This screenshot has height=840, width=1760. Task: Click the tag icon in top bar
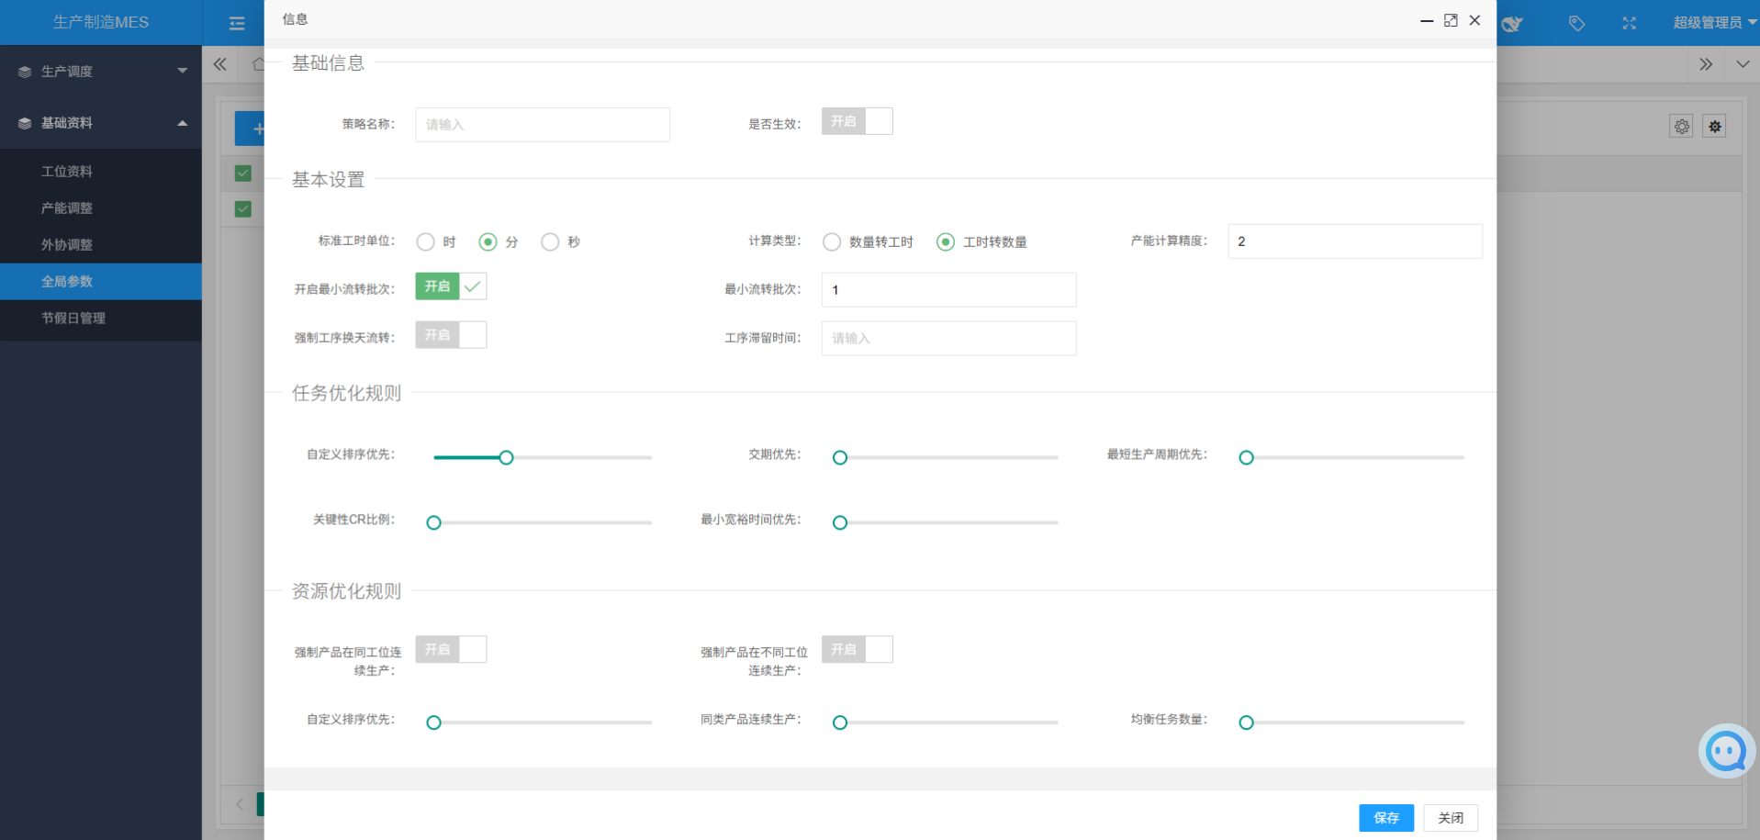click(x=1576, y=23)
